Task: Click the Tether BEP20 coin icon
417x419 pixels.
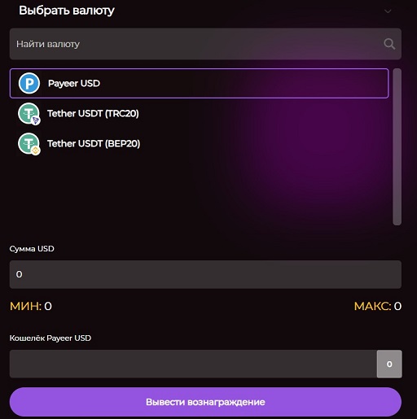Action: tap(29, 143)
